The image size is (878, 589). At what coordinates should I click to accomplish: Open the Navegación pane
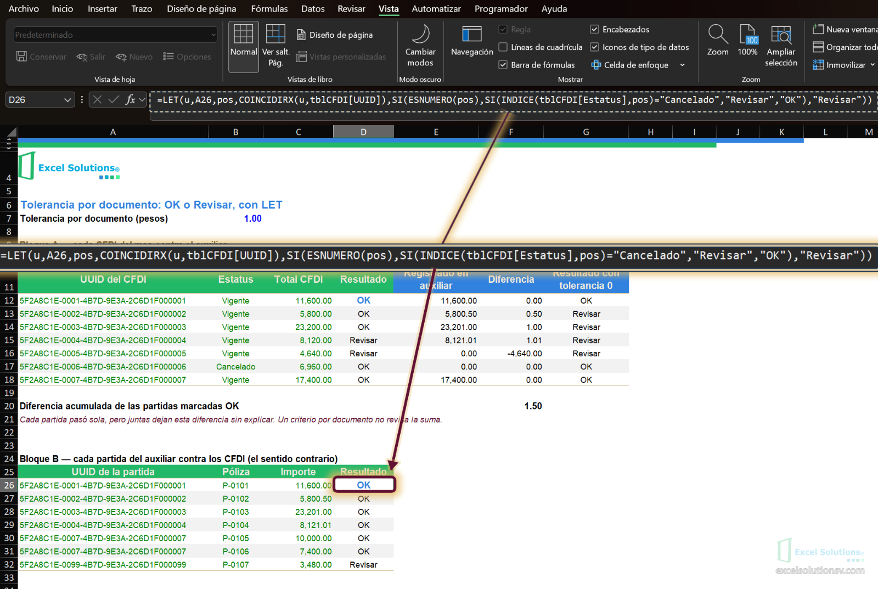[x=472, y=41]
